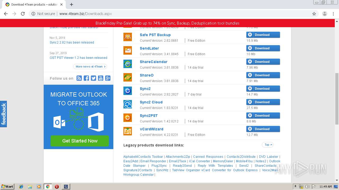Click the BlackFriday Pre-Sale banner

pos(167,23)
